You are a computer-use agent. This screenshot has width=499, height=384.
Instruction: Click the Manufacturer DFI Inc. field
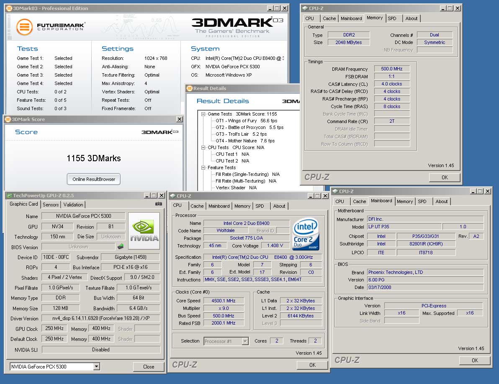click(x=425, y=219)
